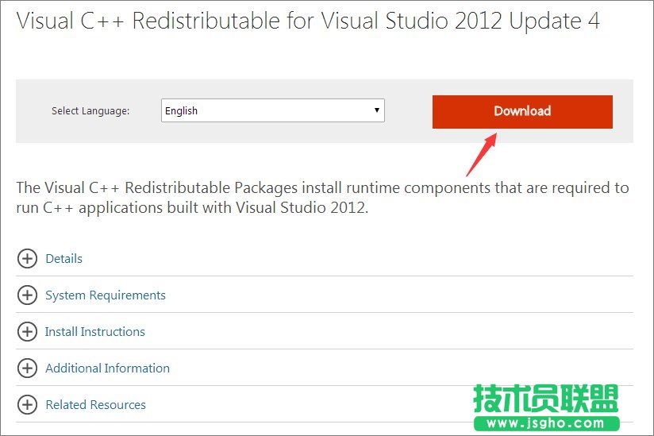
Task: Click the Select Language label
Action: pos(90,111)
